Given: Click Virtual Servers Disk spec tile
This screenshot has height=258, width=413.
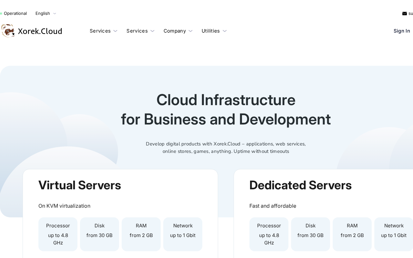Looking at the screenshot, I should pos(99,234).
